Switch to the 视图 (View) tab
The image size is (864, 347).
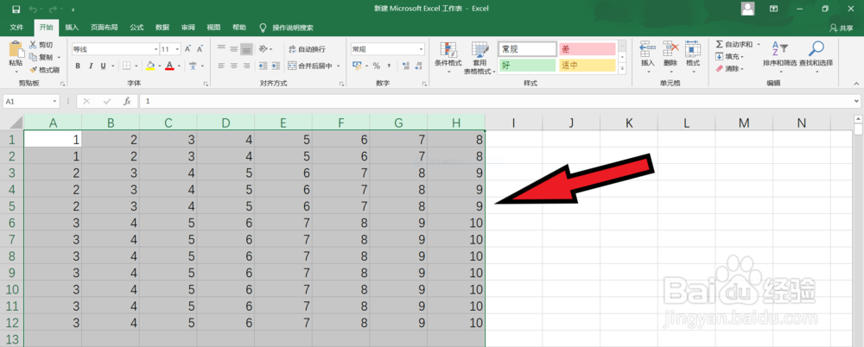coord(213,28)
